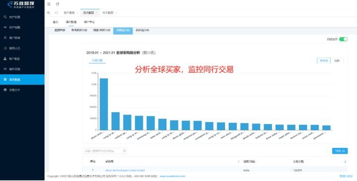Click the bar labeled lenovo (as...

tap(303, 127)
